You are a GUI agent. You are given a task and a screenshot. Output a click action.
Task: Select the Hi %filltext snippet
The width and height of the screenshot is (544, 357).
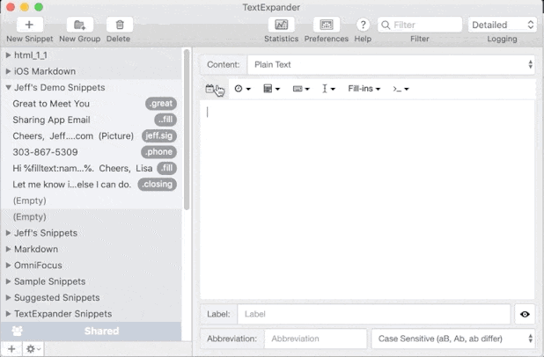pyautogui.click(x=91, y=169)
